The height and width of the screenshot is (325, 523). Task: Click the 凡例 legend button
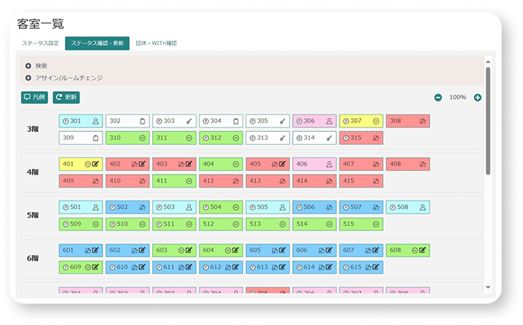(x=34, y=98)
